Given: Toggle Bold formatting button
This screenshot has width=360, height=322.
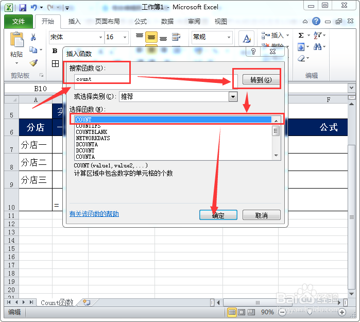Looking at the screenshot, I should point(55,51).
